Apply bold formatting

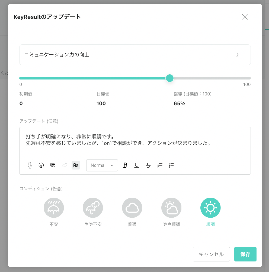coord(125,165)
